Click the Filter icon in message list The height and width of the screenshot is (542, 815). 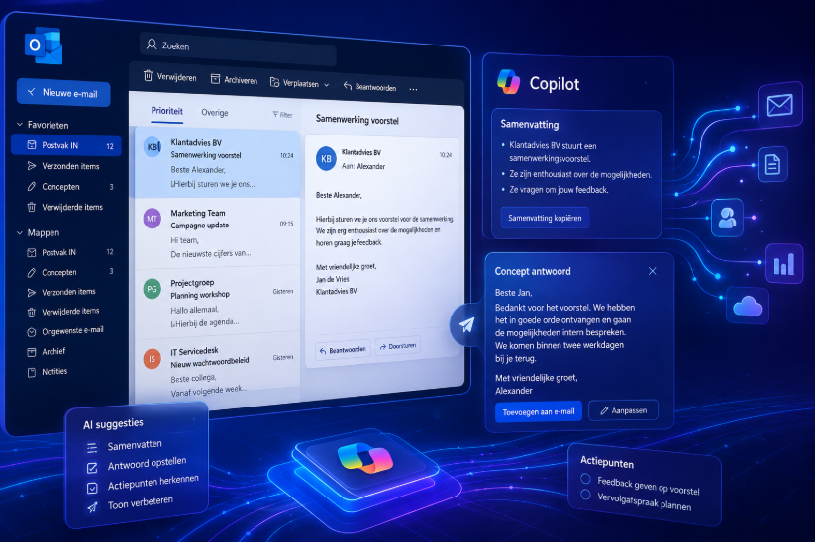[275, 114]
